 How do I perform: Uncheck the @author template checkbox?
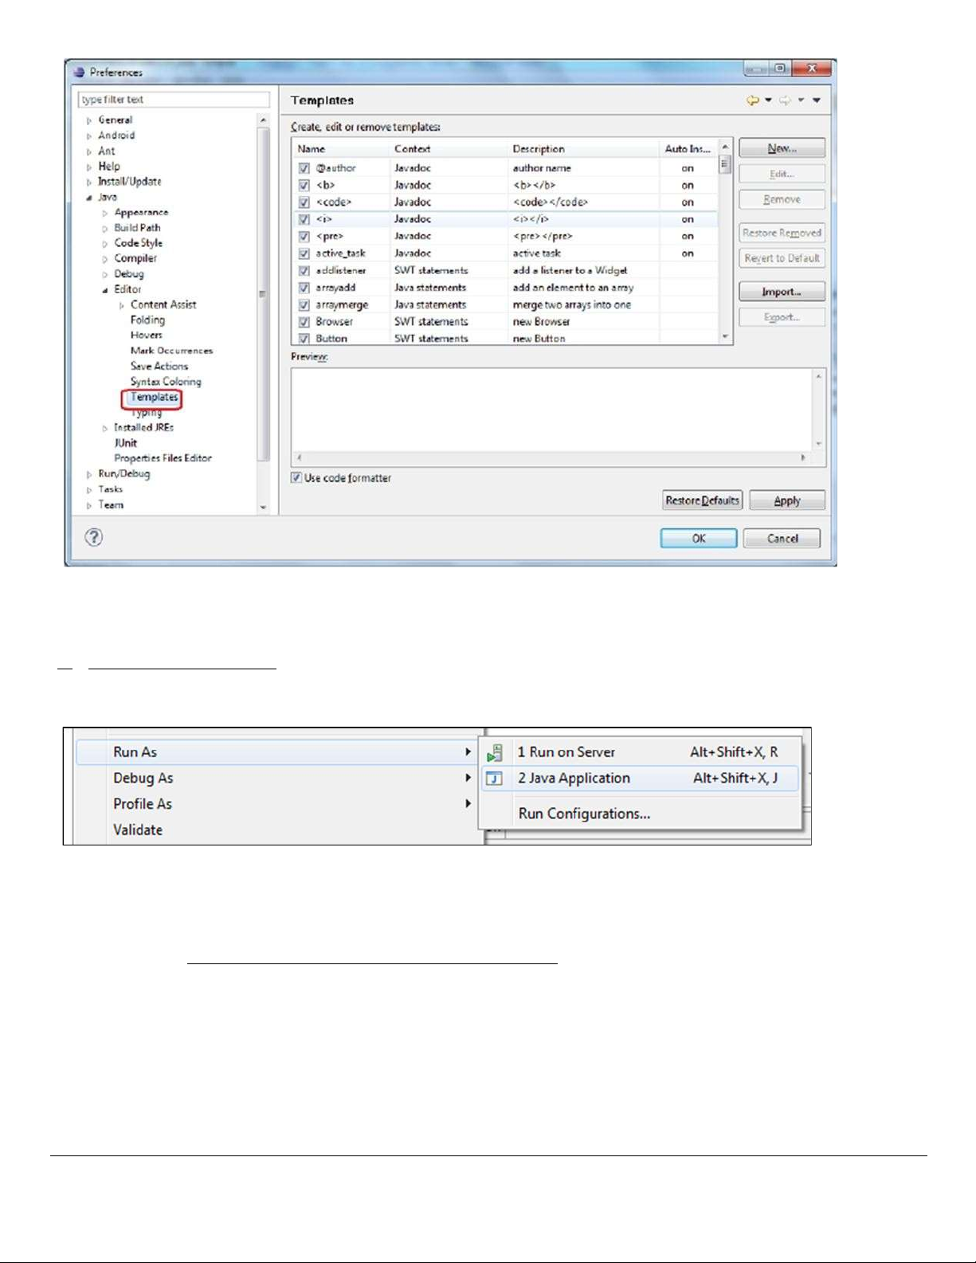tap(304, 168)
